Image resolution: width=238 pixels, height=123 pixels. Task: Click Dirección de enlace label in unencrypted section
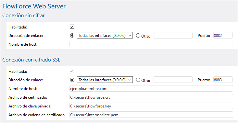click(26, 36)
